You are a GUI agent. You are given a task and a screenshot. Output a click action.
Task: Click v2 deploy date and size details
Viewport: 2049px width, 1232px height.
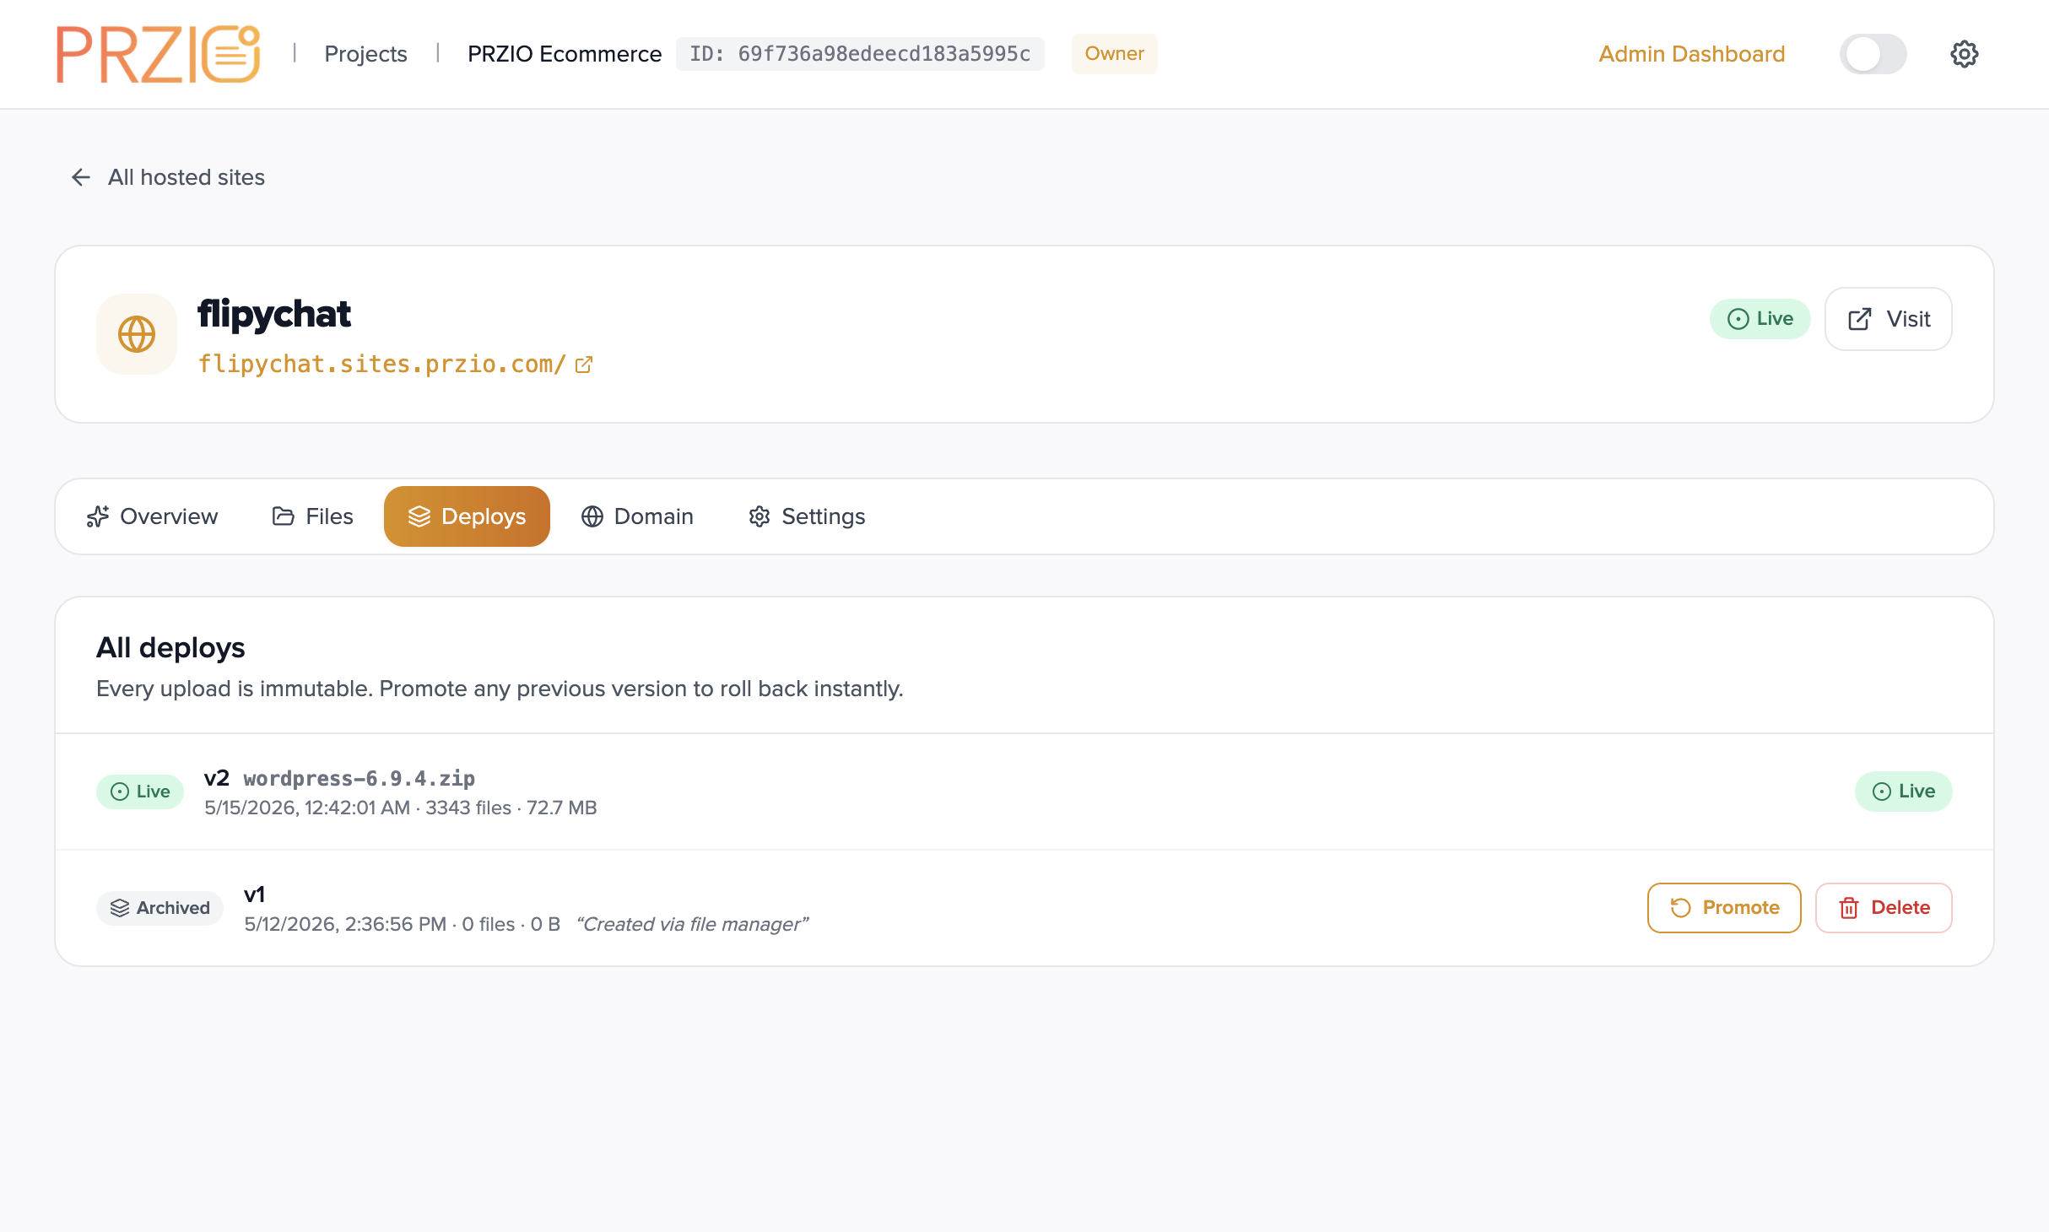coord(401,808)
